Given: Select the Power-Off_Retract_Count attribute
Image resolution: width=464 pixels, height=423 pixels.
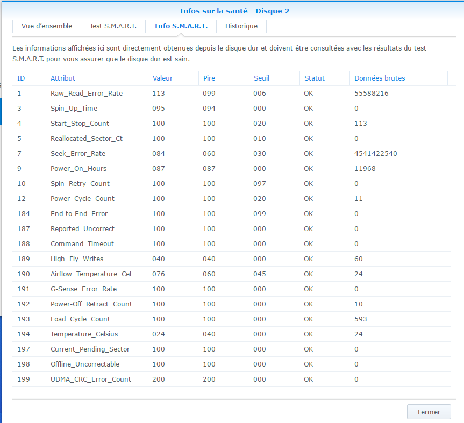Looking at the screenshot, I should tap(91, 304).
